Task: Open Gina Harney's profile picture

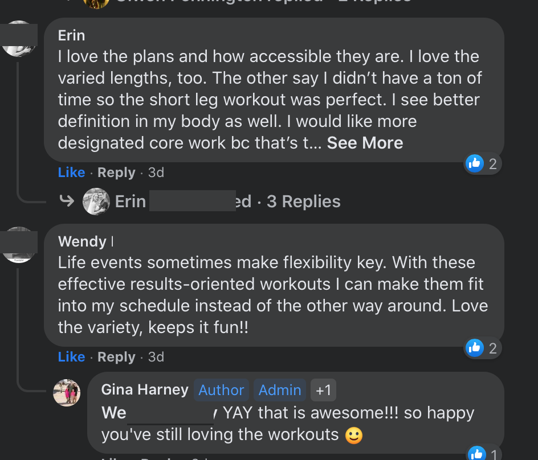Action: (x=67, y=392)
